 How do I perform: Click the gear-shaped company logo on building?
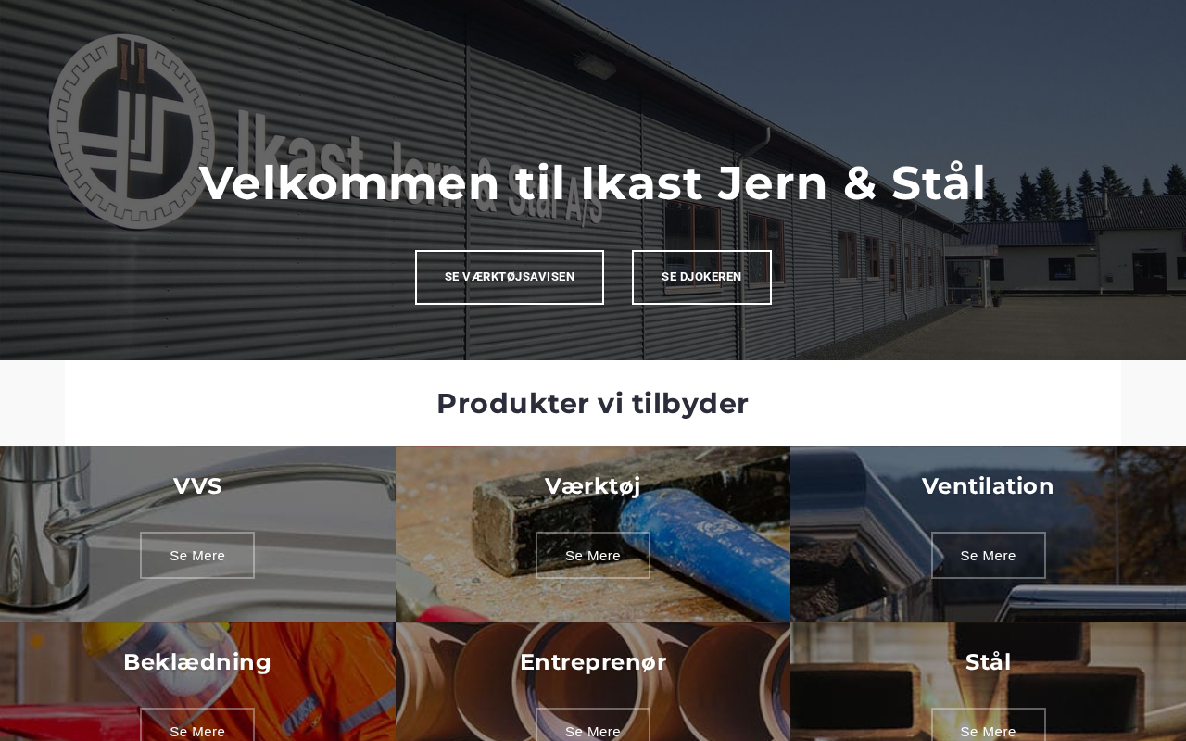coord(132,131)
